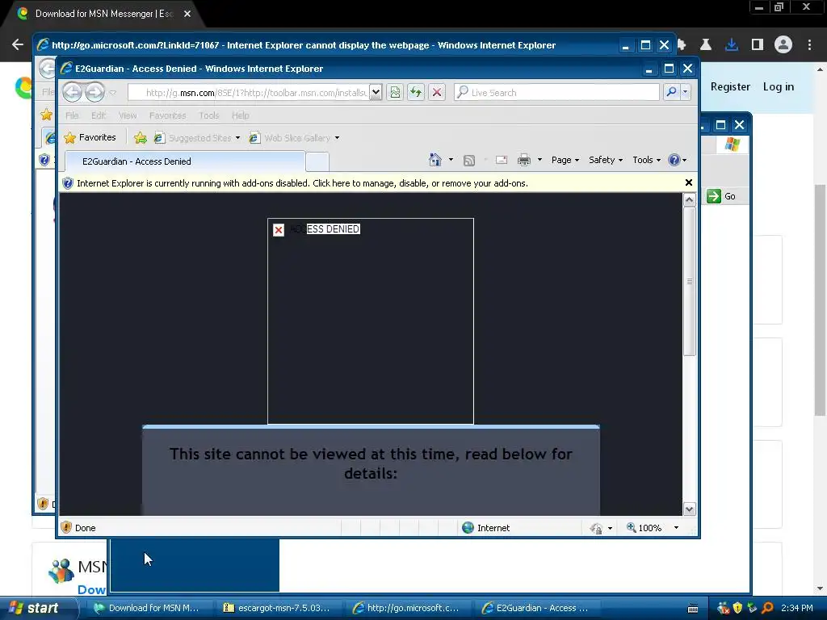This screenshot has width=827, height=620.
Task: Click the broken image placeholder icon
Action: click(279, 230)
